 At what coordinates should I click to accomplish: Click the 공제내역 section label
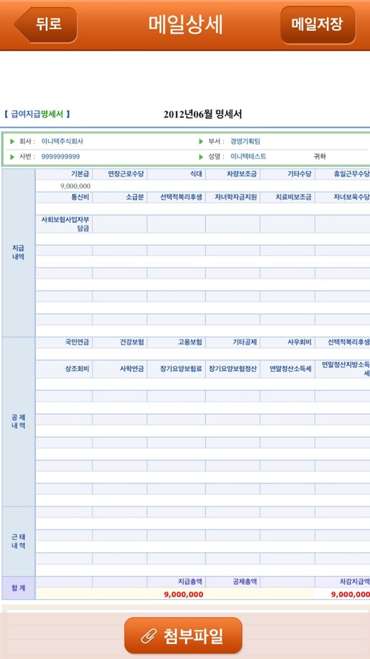point(18,422)
